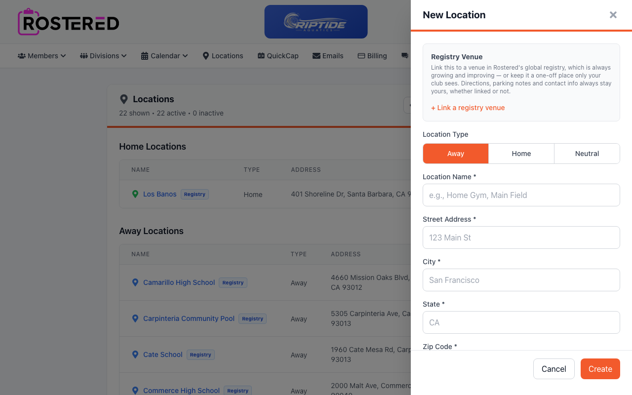Open the Cate School link
This screenshot has height=395, width=632.
163,355
